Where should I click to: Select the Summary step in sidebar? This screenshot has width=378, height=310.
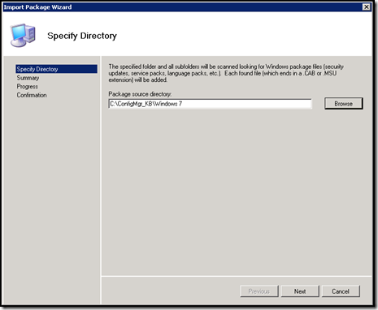tap(28, 78)
